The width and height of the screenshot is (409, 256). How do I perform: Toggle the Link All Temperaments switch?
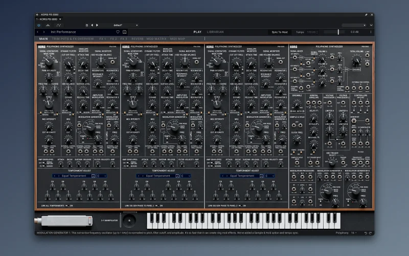click(x=67, y=206)
